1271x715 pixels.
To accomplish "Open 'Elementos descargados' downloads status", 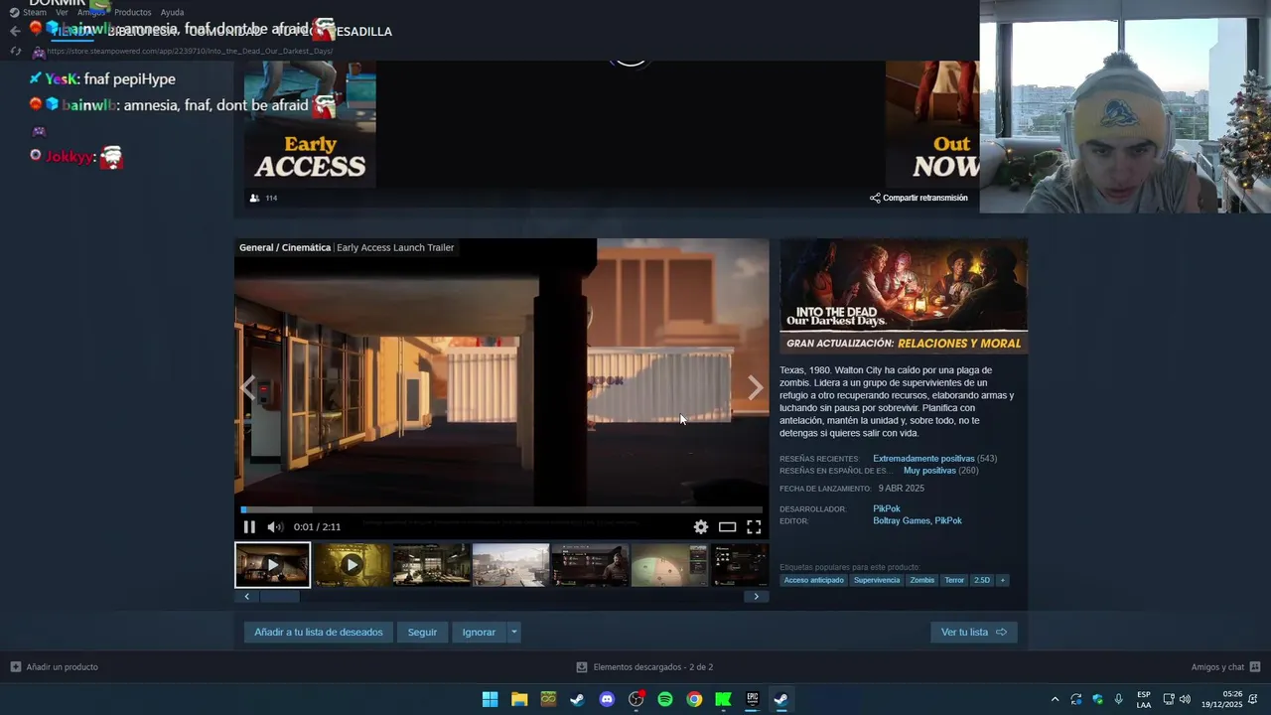I will [x=644, y=667].
